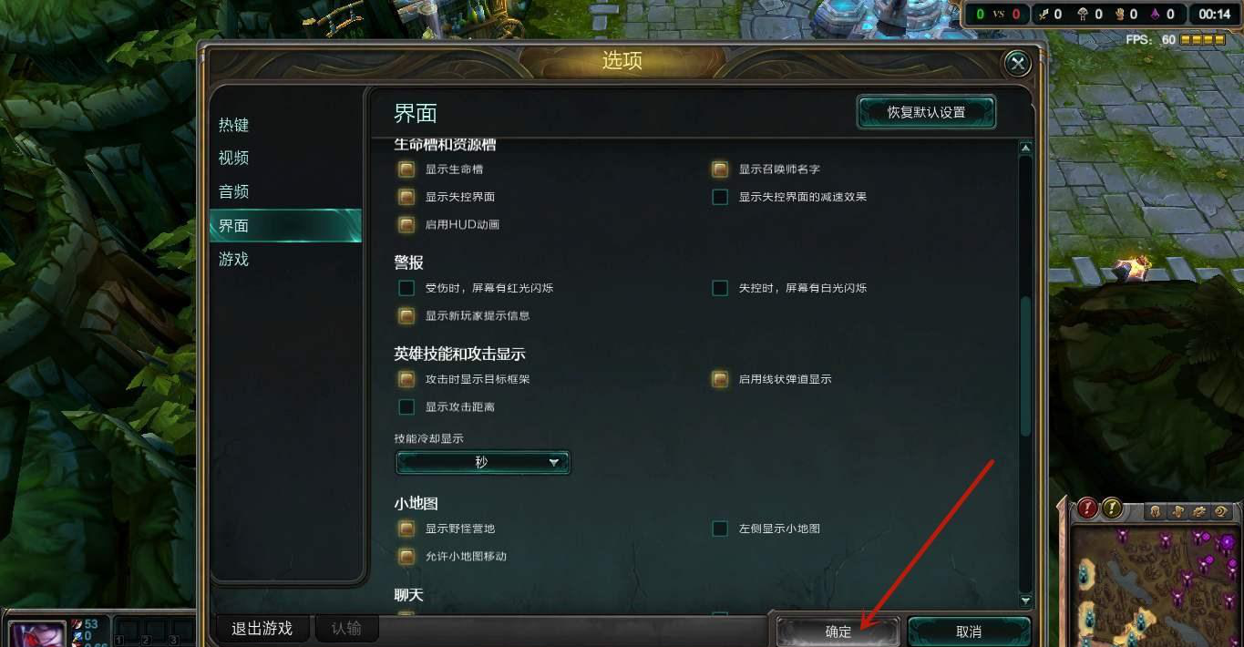This screenshot has height=647, width=1244.
Task: Open the 技能冷却显示 dropdown
Action: (x=482, y=463)
